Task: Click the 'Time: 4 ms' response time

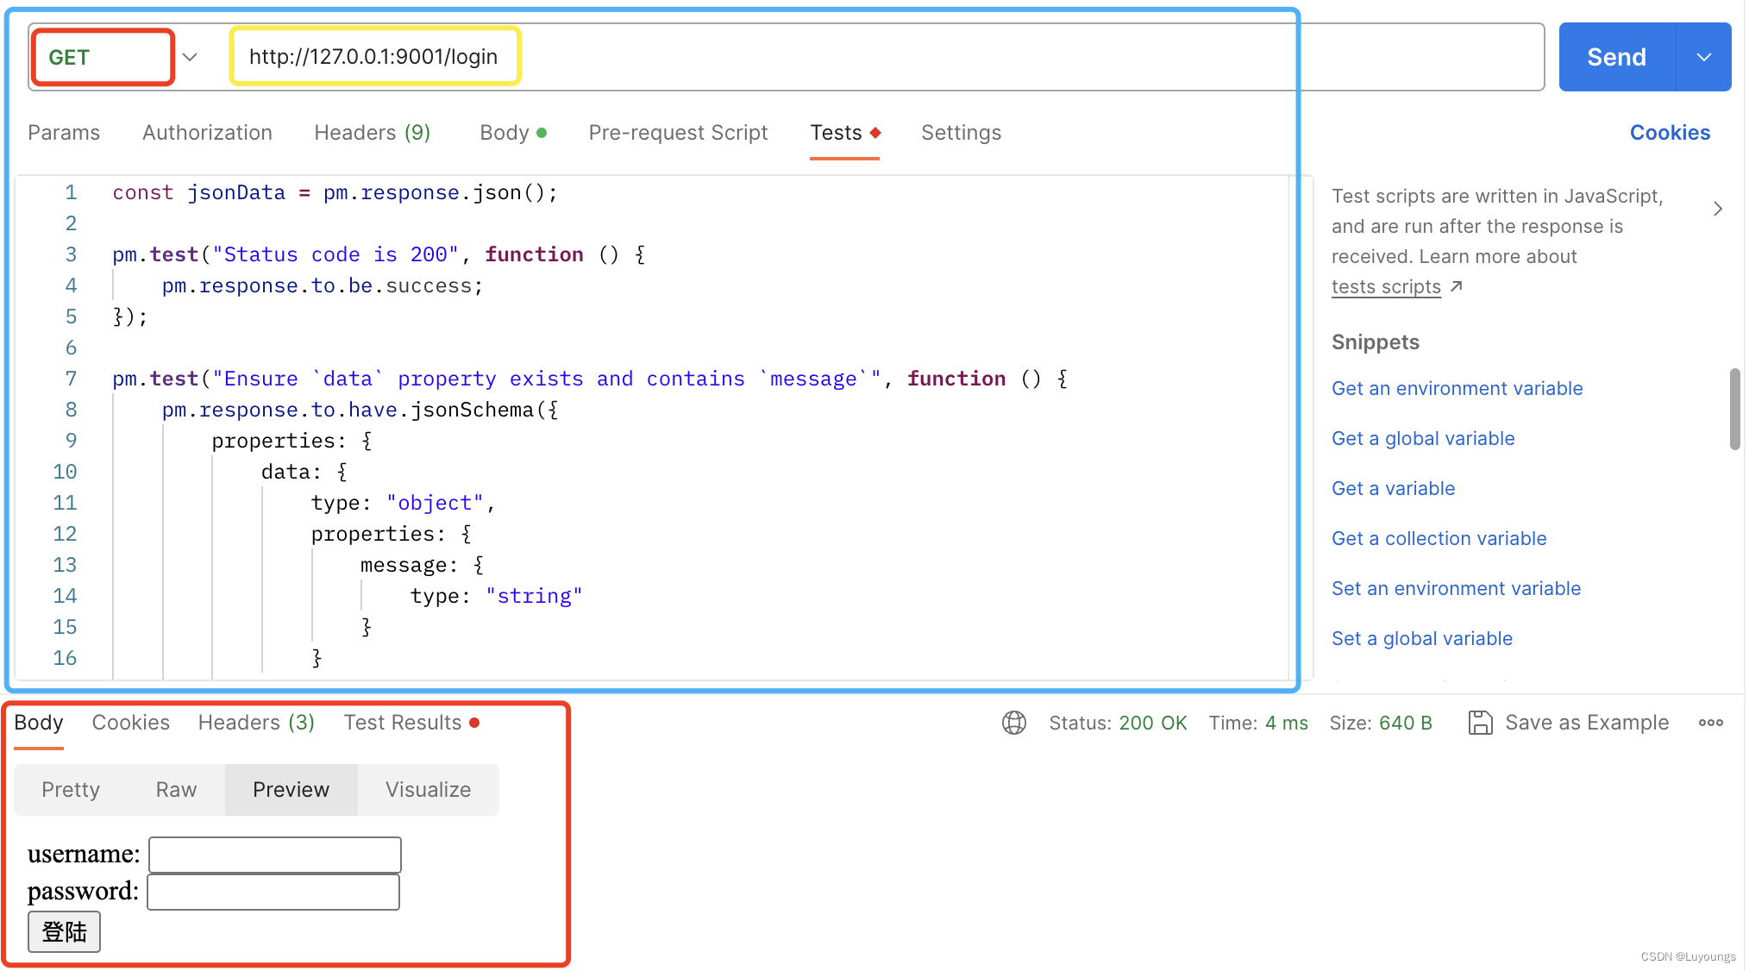Action: 1258,723
